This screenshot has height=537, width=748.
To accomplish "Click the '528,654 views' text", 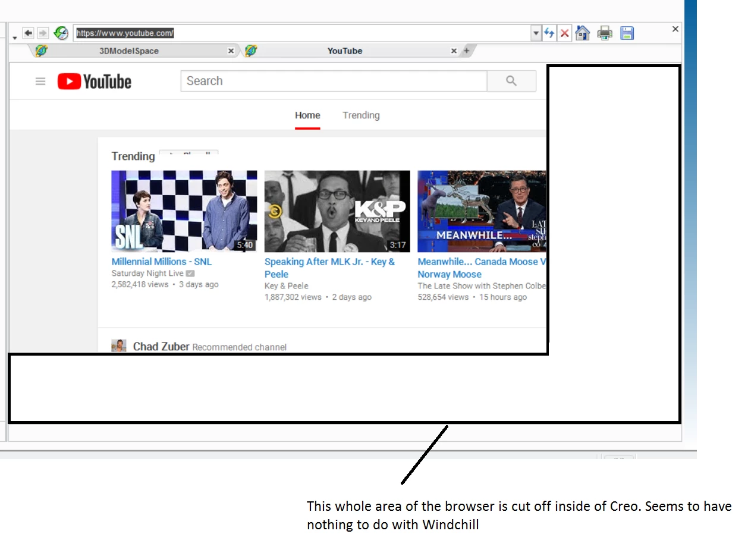I will [x=443, y=297].
